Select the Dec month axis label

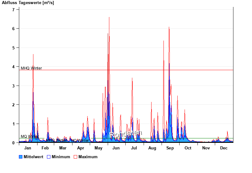pyautogui.click(x=224, y=148)
